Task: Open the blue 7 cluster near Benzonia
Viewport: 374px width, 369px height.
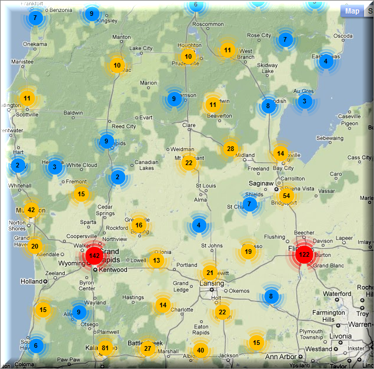Action: [x=35, y=18]
